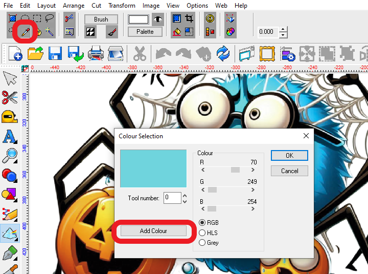368x274 pixels.
Task: Close the Colour Selection dialog
Action: pos(306,136)
